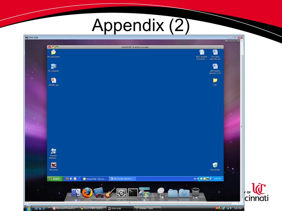Image resolution: width=282 pixels, height=211 pixels.
Task: Expand the XP tray hidden icons arrow
Action: point(198,179)
